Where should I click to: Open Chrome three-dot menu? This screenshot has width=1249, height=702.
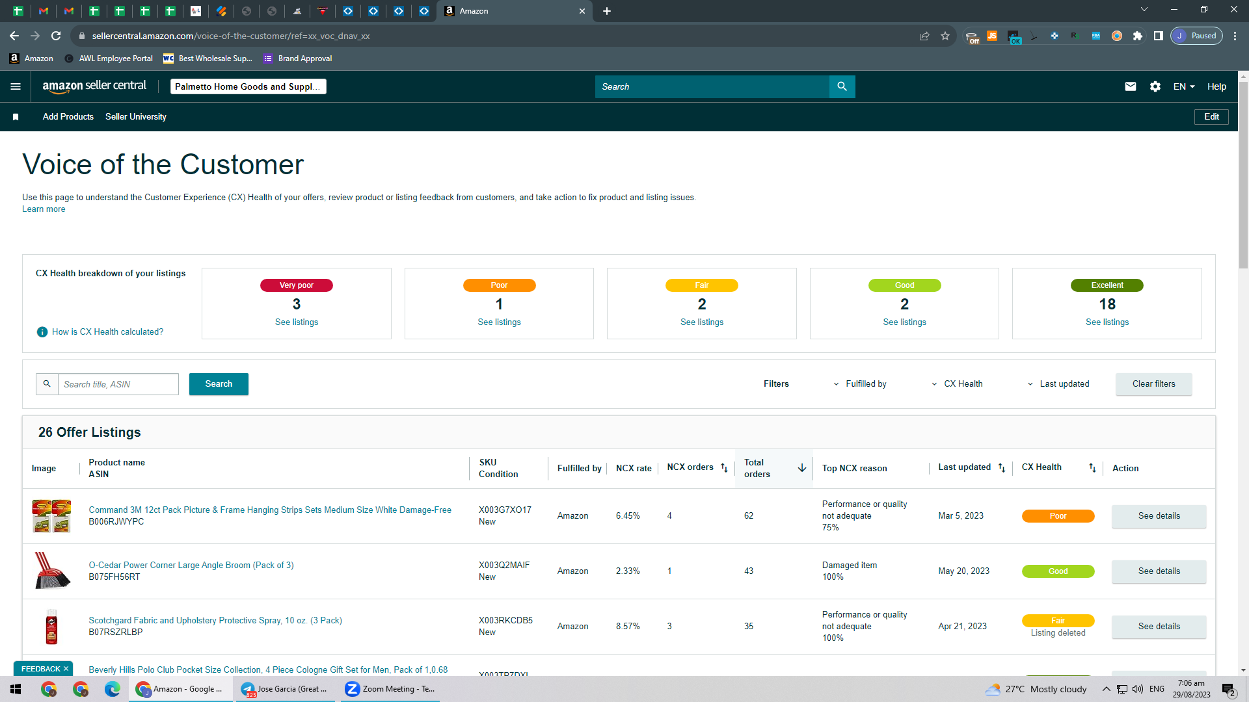pos(1235,36)
